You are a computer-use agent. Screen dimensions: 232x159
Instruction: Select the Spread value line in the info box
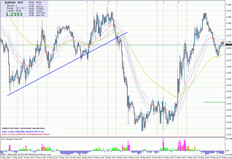coord(12,6)
